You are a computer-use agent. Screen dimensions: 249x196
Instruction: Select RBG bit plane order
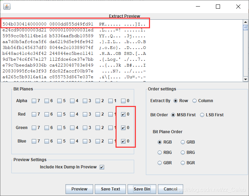tap(160, 153)
